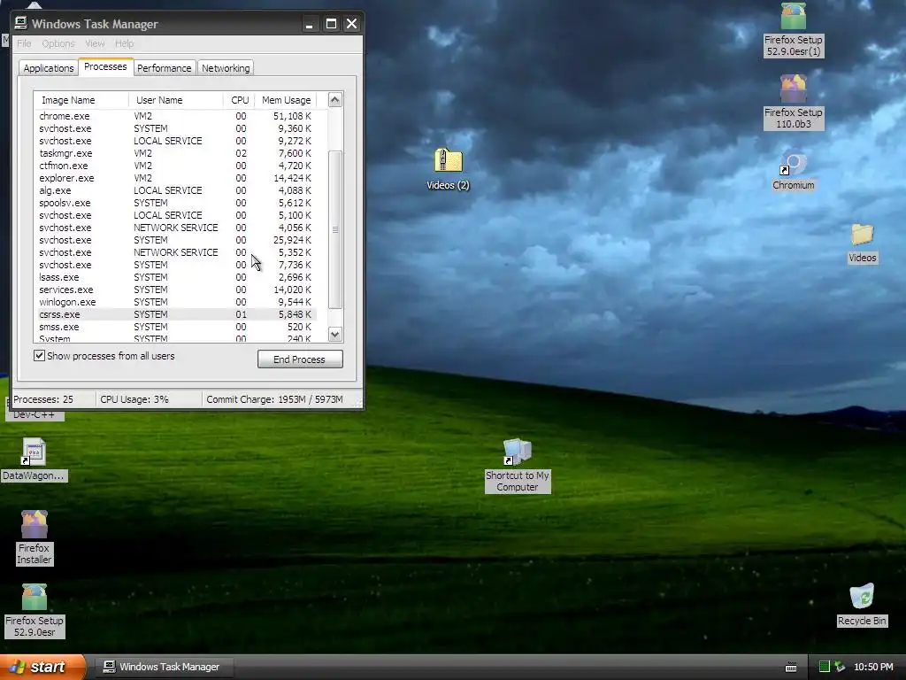Select the taskmgr.exe process row
Viewport: 906px width, 680px height.
176,153
